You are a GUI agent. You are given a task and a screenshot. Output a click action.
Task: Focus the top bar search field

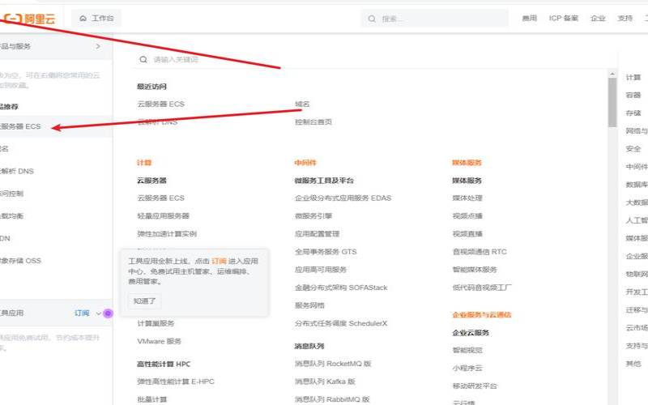(435, 19)
